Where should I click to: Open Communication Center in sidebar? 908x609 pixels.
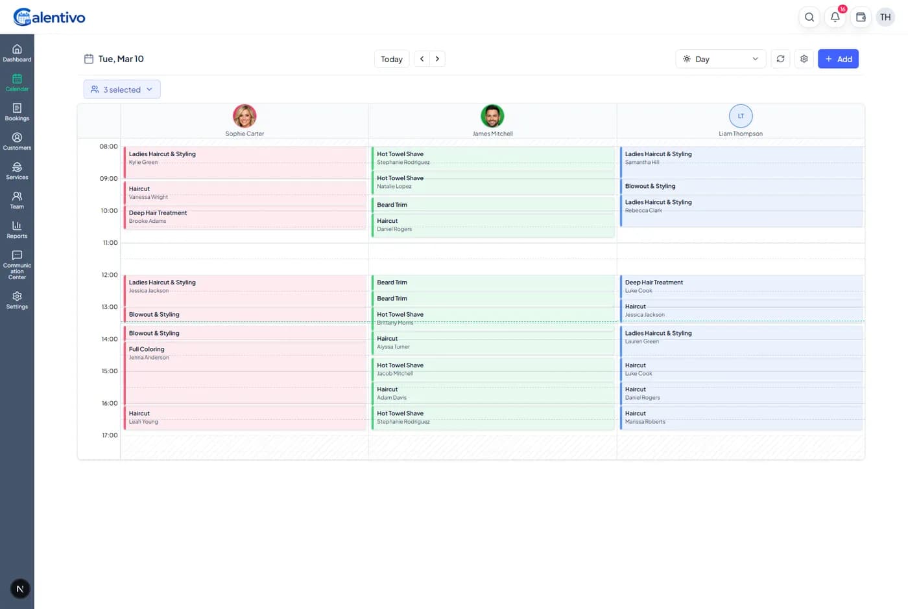tap(17, 265)
